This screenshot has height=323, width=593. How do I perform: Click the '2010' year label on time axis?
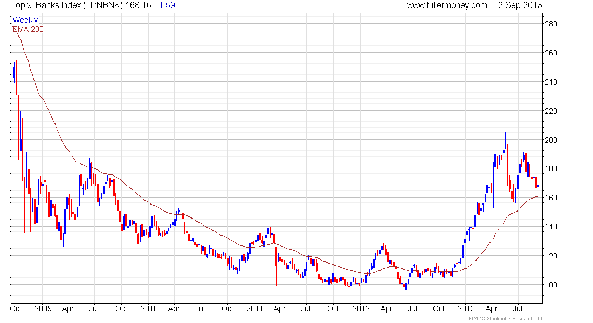click(x=149, y=308)
